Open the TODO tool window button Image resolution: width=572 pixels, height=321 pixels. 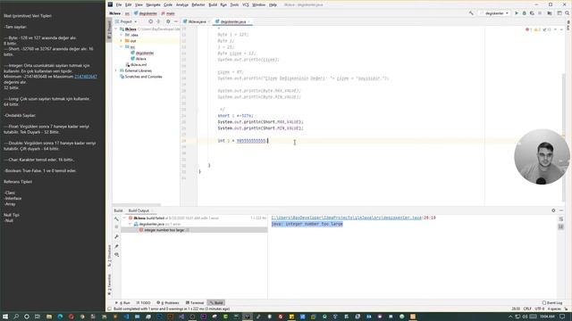coord(143,303)
